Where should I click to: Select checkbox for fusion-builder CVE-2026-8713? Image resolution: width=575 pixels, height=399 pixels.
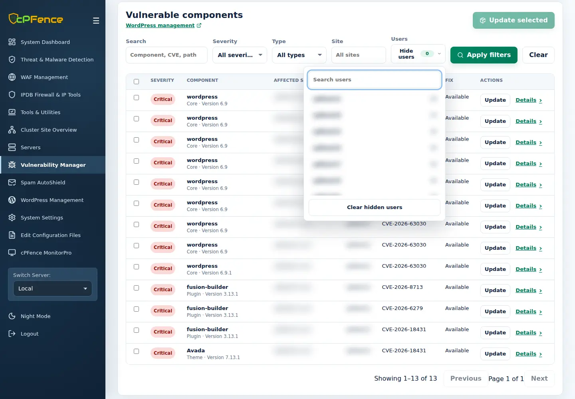[136, 288]
